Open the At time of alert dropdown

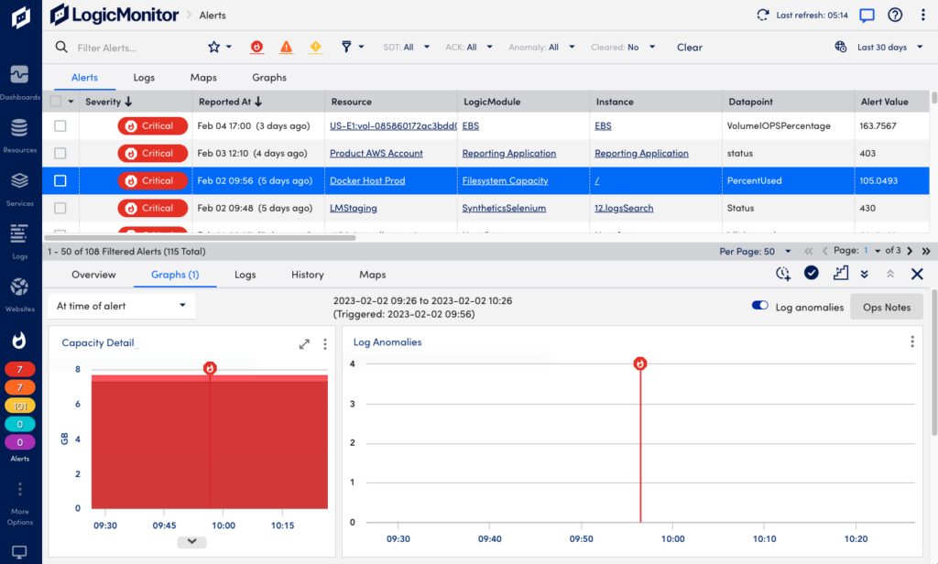point(122,306)
